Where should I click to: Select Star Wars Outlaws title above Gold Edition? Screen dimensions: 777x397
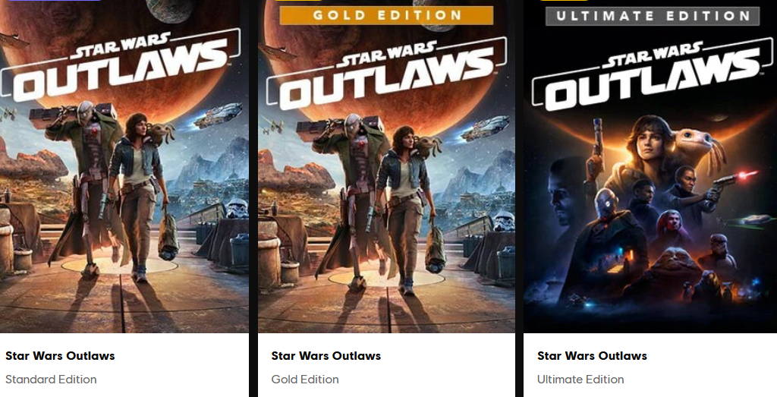[326, 356]
